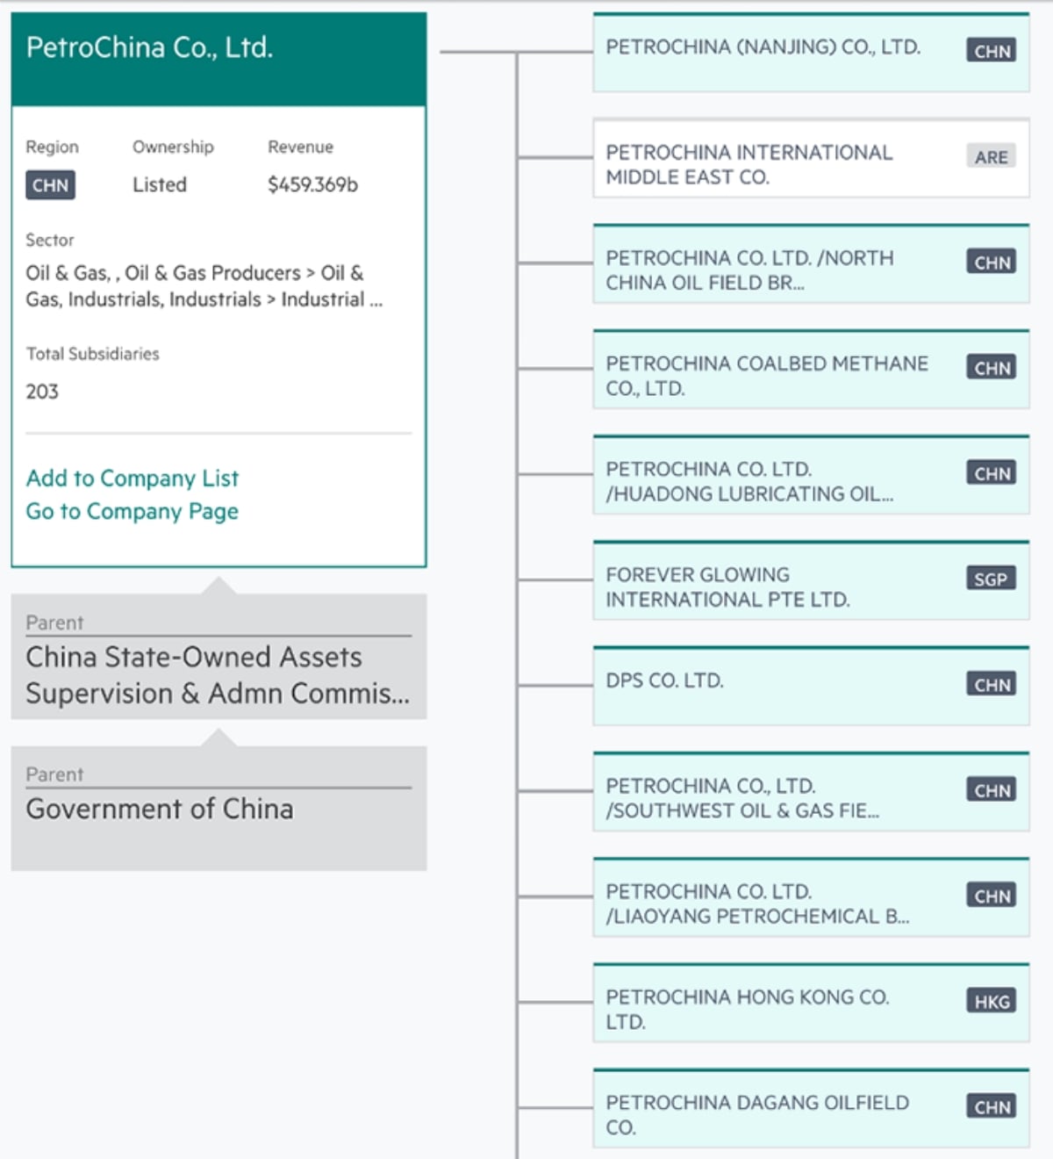Open the Government of China parent card
This screenshot has height=1159, width=1053.
(x=218, y=809)
